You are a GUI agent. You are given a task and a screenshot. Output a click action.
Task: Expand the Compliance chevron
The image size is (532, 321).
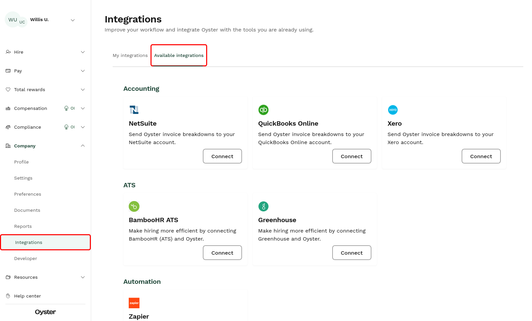(83, 127)
